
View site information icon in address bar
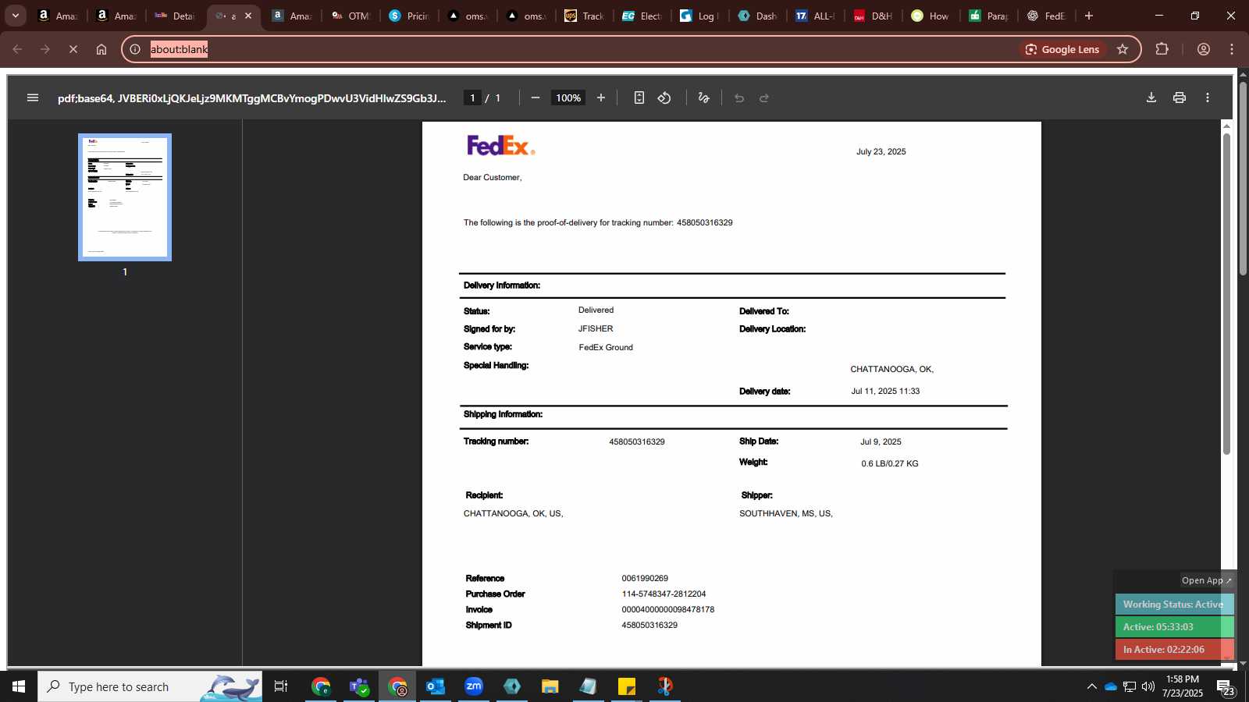click(x=135, y=49)
